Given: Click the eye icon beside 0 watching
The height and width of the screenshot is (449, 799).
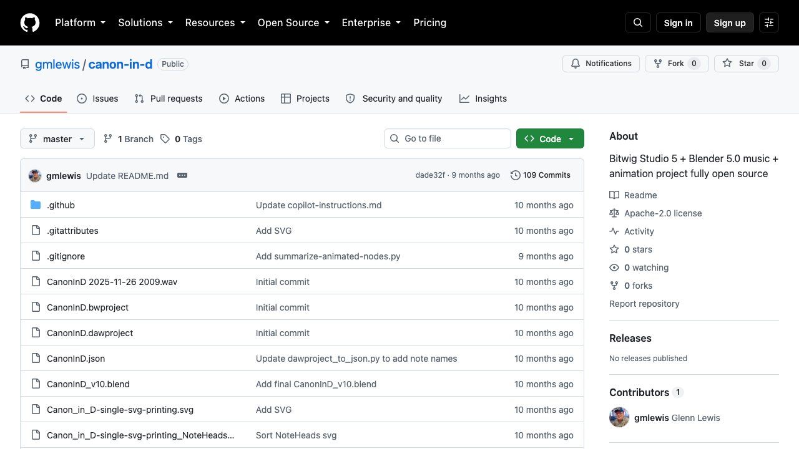Looking at the screenshot, I should click(614, 268).
